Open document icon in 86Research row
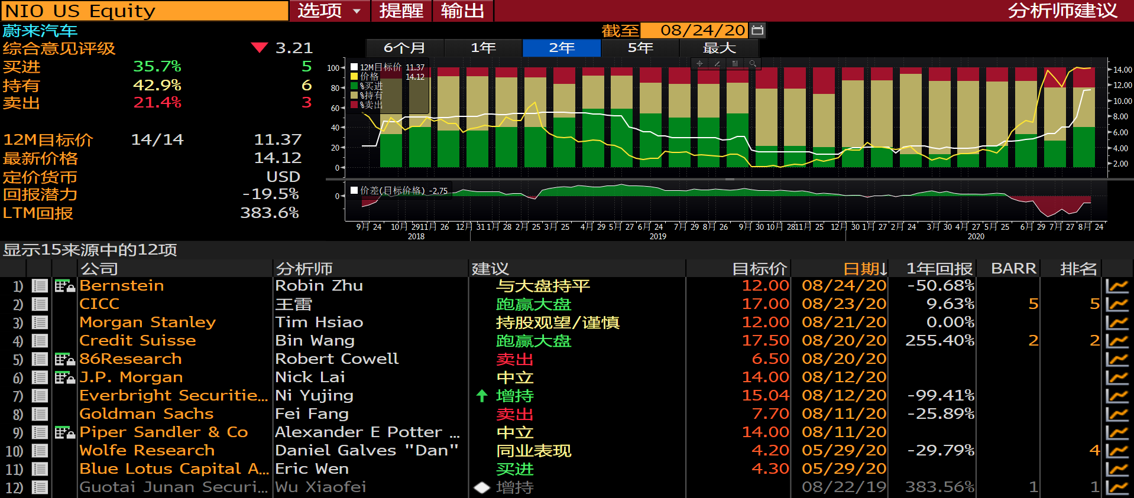1134x498 pixels. (40, 359)
